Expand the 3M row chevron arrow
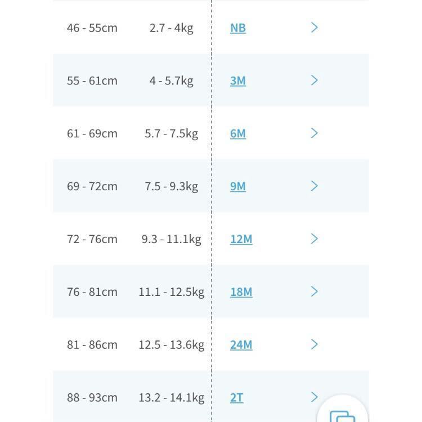Image resolution: width=422 pixels, height=422 pixels. click(315, 80)
